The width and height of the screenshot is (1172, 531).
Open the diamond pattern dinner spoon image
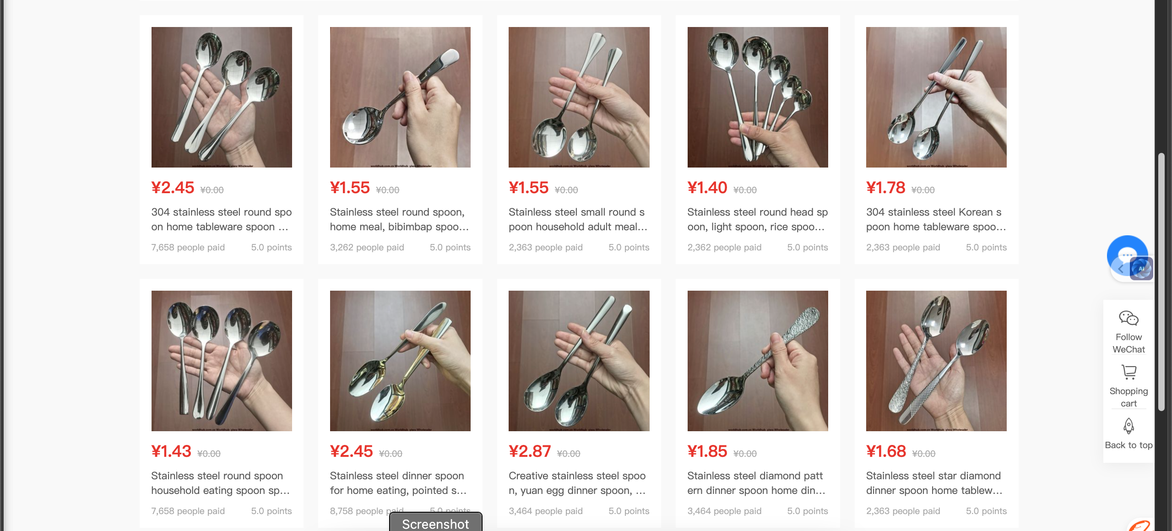point(758,361)
